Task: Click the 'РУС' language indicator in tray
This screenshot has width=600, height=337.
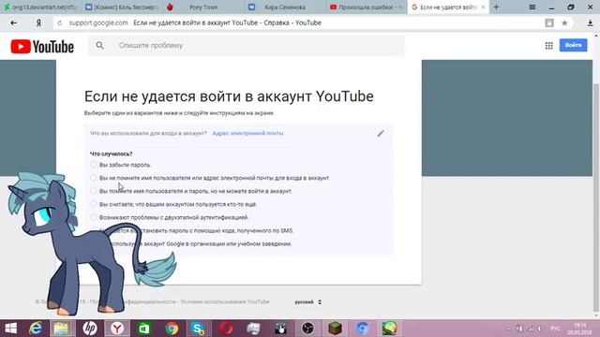Action: click(555, 329)
